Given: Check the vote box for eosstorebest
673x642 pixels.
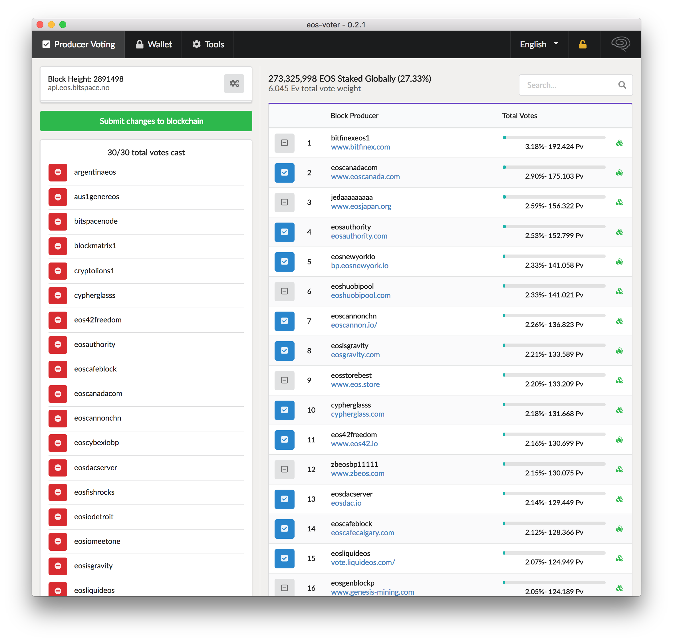Looking at the screenshot, I should click(x=284, y=380).
